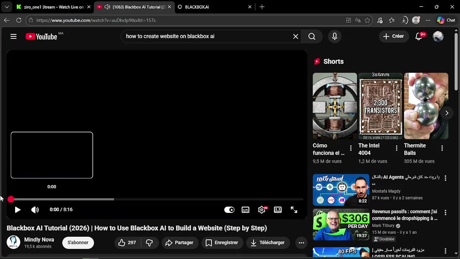Screen dimensions: 460x259
Task: Close the BLACKBOX.AI tab
Action: (250, 7)
